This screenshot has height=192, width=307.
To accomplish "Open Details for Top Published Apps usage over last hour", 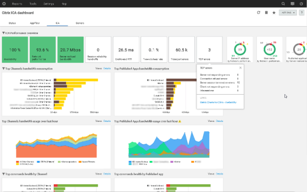I will (x=219, y=121).
